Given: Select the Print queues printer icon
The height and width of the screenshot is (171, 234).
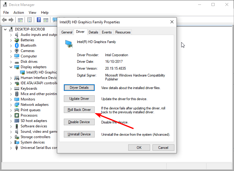Looking at the screenshot, I should pos(17,110).
